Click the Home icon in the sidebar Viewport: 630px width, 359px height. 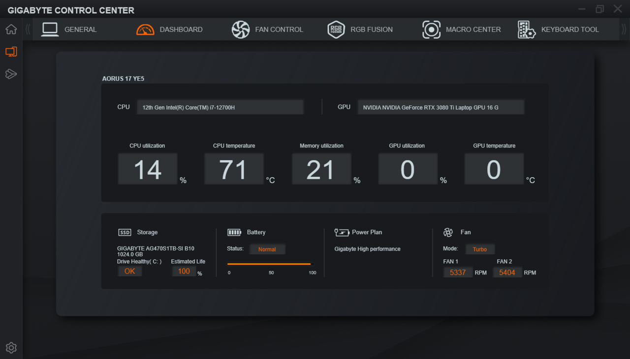(x=11, y=29)
